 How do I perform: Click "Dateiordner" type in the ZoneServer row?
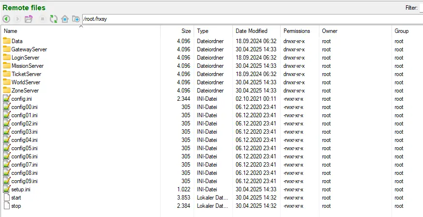coord(211,91)
